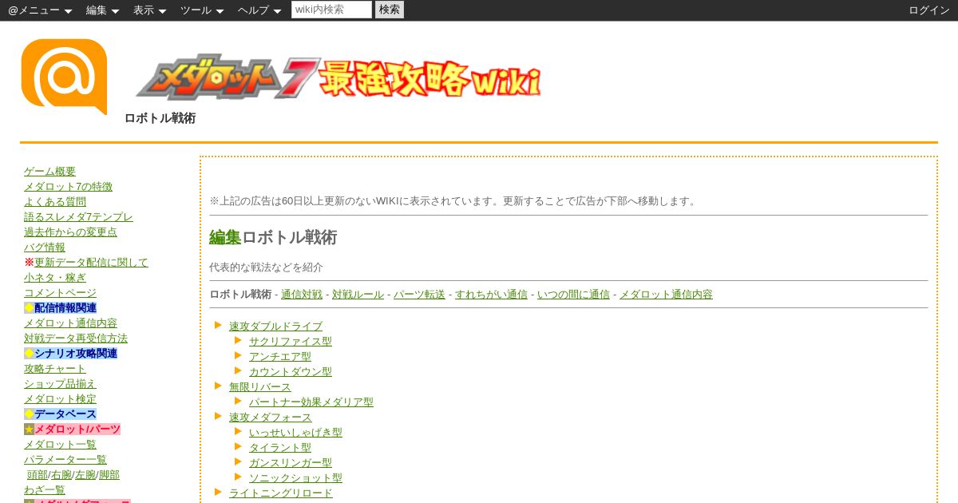Open the 右腕 parts link
This screenshot has width=958, height=503.
click(x=61, y=475)
